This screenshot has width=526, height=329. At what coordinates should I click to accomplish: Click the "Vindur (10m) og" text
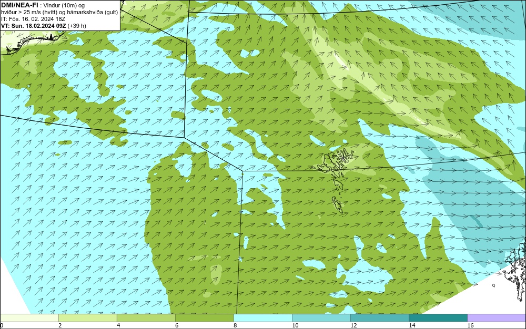coord(64,5)
